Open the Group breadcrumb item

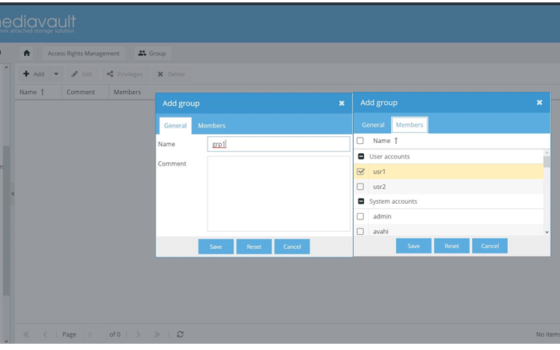pyautogui.click(x=152, y=53)
